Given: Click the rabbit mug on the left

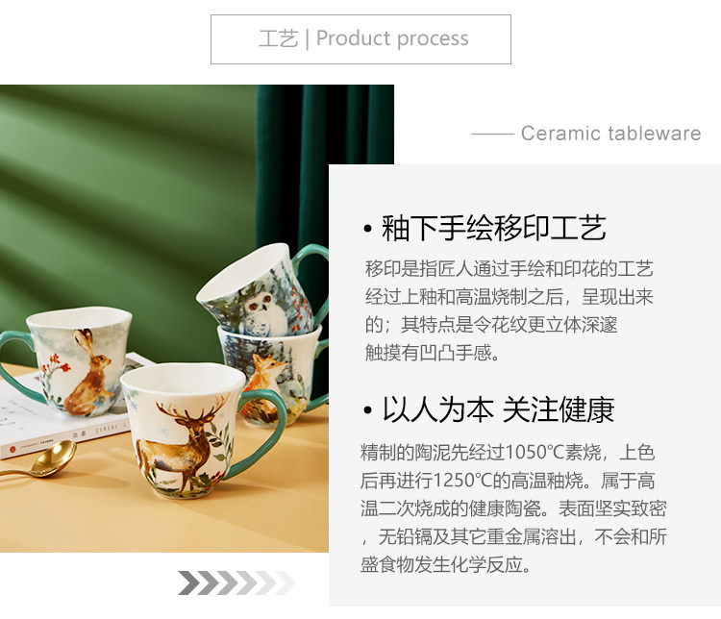Looking at the screenshot, I should (69, 361).
